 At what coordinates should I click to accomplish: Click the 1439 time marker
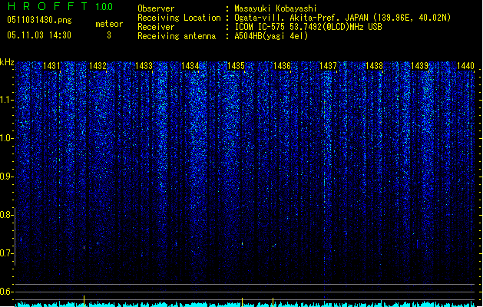click(420, 66)
